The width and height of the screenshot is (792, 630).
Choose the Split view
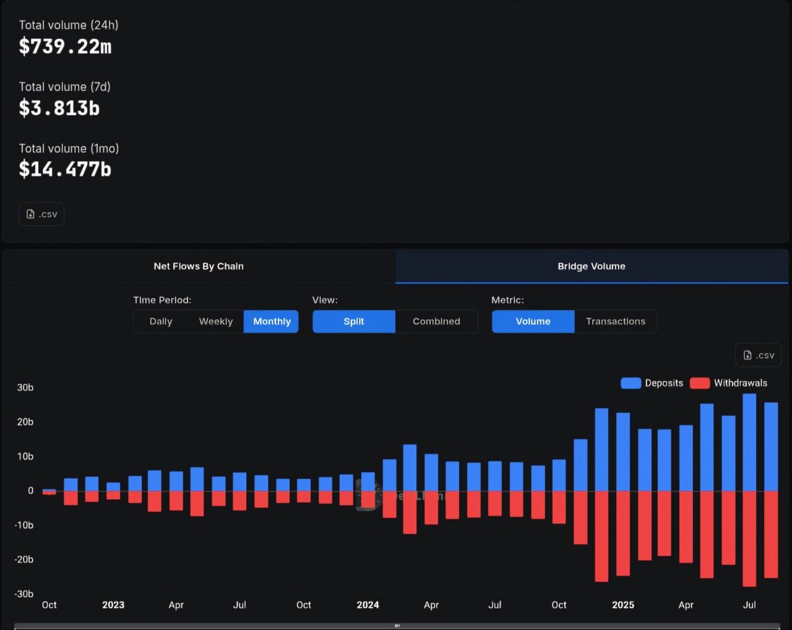[x=354, y=322]
